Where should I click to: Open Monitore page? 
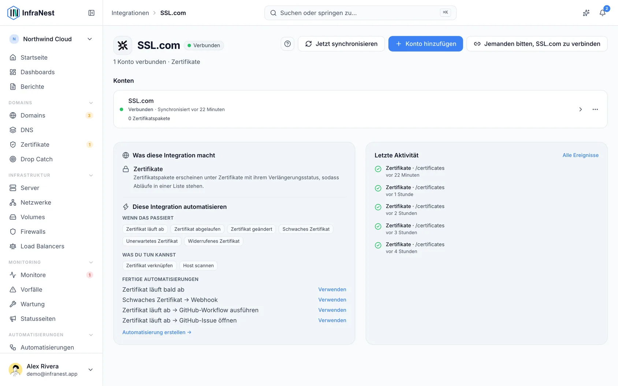pyautogui.click(x=51, y=275)
